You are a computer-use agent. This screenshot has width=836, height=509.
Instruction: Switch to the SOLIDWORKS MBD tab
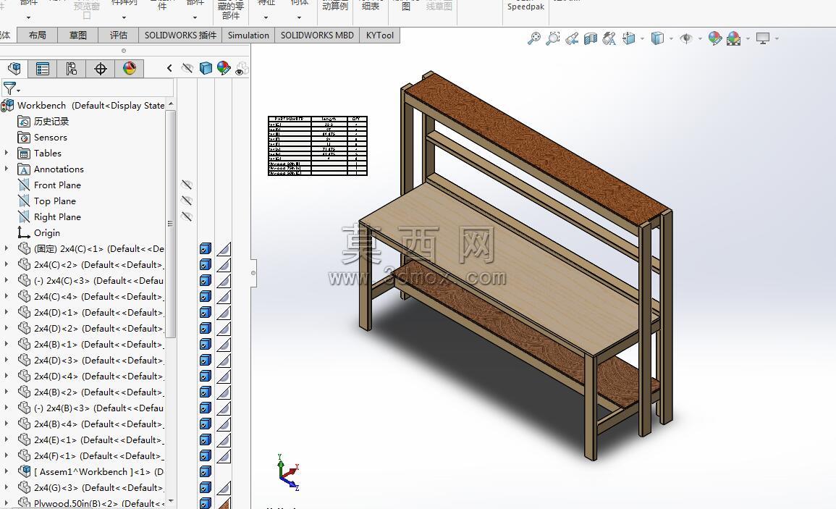tap(317, 35)
